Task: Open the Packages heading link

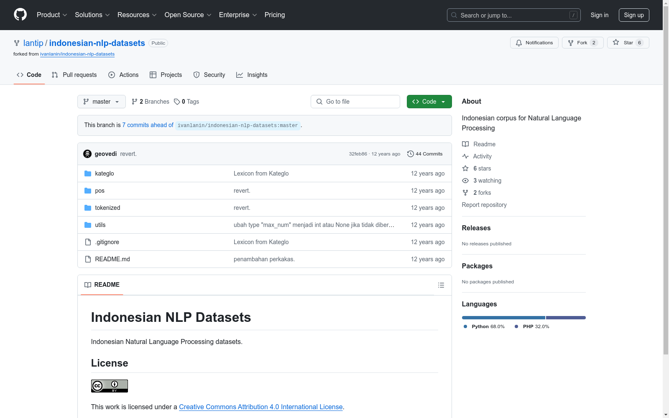Action: coord(477,266)
